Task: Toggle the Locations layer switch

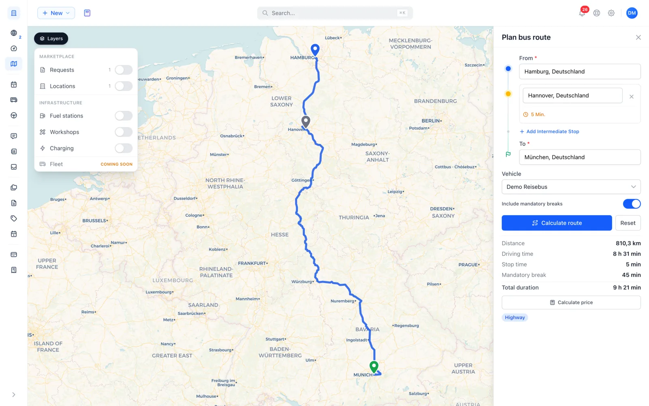Action: pyautogui.click(x=124, y=86)
